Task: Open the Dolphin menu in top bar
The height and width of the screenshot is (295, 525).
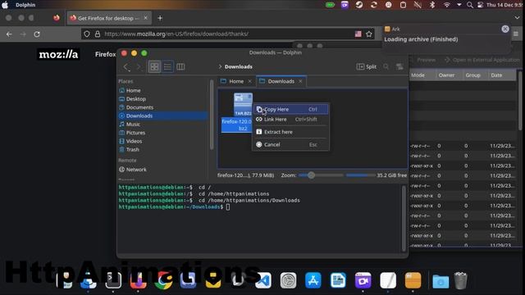Action: [x=25, y=5]
